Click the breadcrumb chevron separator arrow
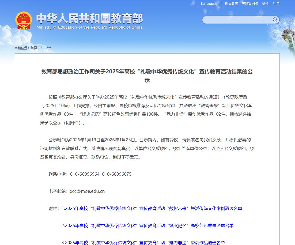Viewport: 295px width, 245px height. pyautogui.click(x=41, y=48)
